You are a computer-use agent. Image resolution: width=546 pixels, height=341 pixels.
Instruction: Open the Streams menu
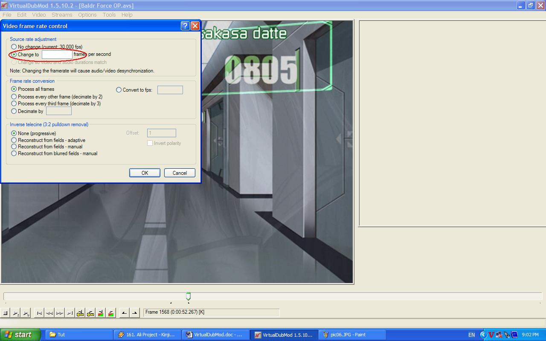[62, 14]
